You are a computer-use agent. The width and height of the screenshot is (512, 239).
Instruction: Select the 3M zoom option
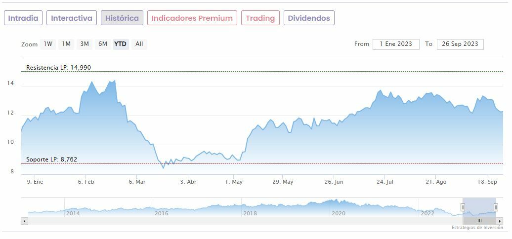[85, 44]
